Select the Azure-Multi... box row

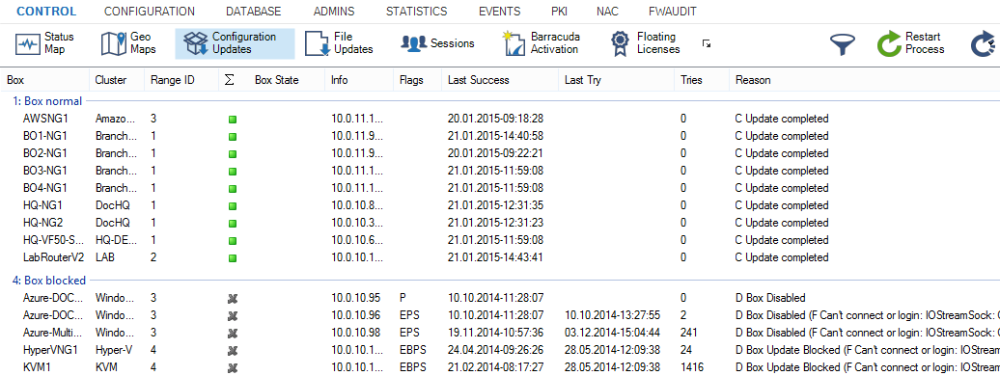point(500,333)
